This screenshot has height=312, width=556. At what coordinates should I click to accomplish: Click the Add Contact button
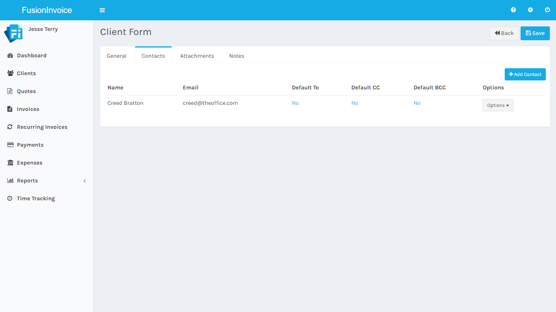tap(525, 74)
